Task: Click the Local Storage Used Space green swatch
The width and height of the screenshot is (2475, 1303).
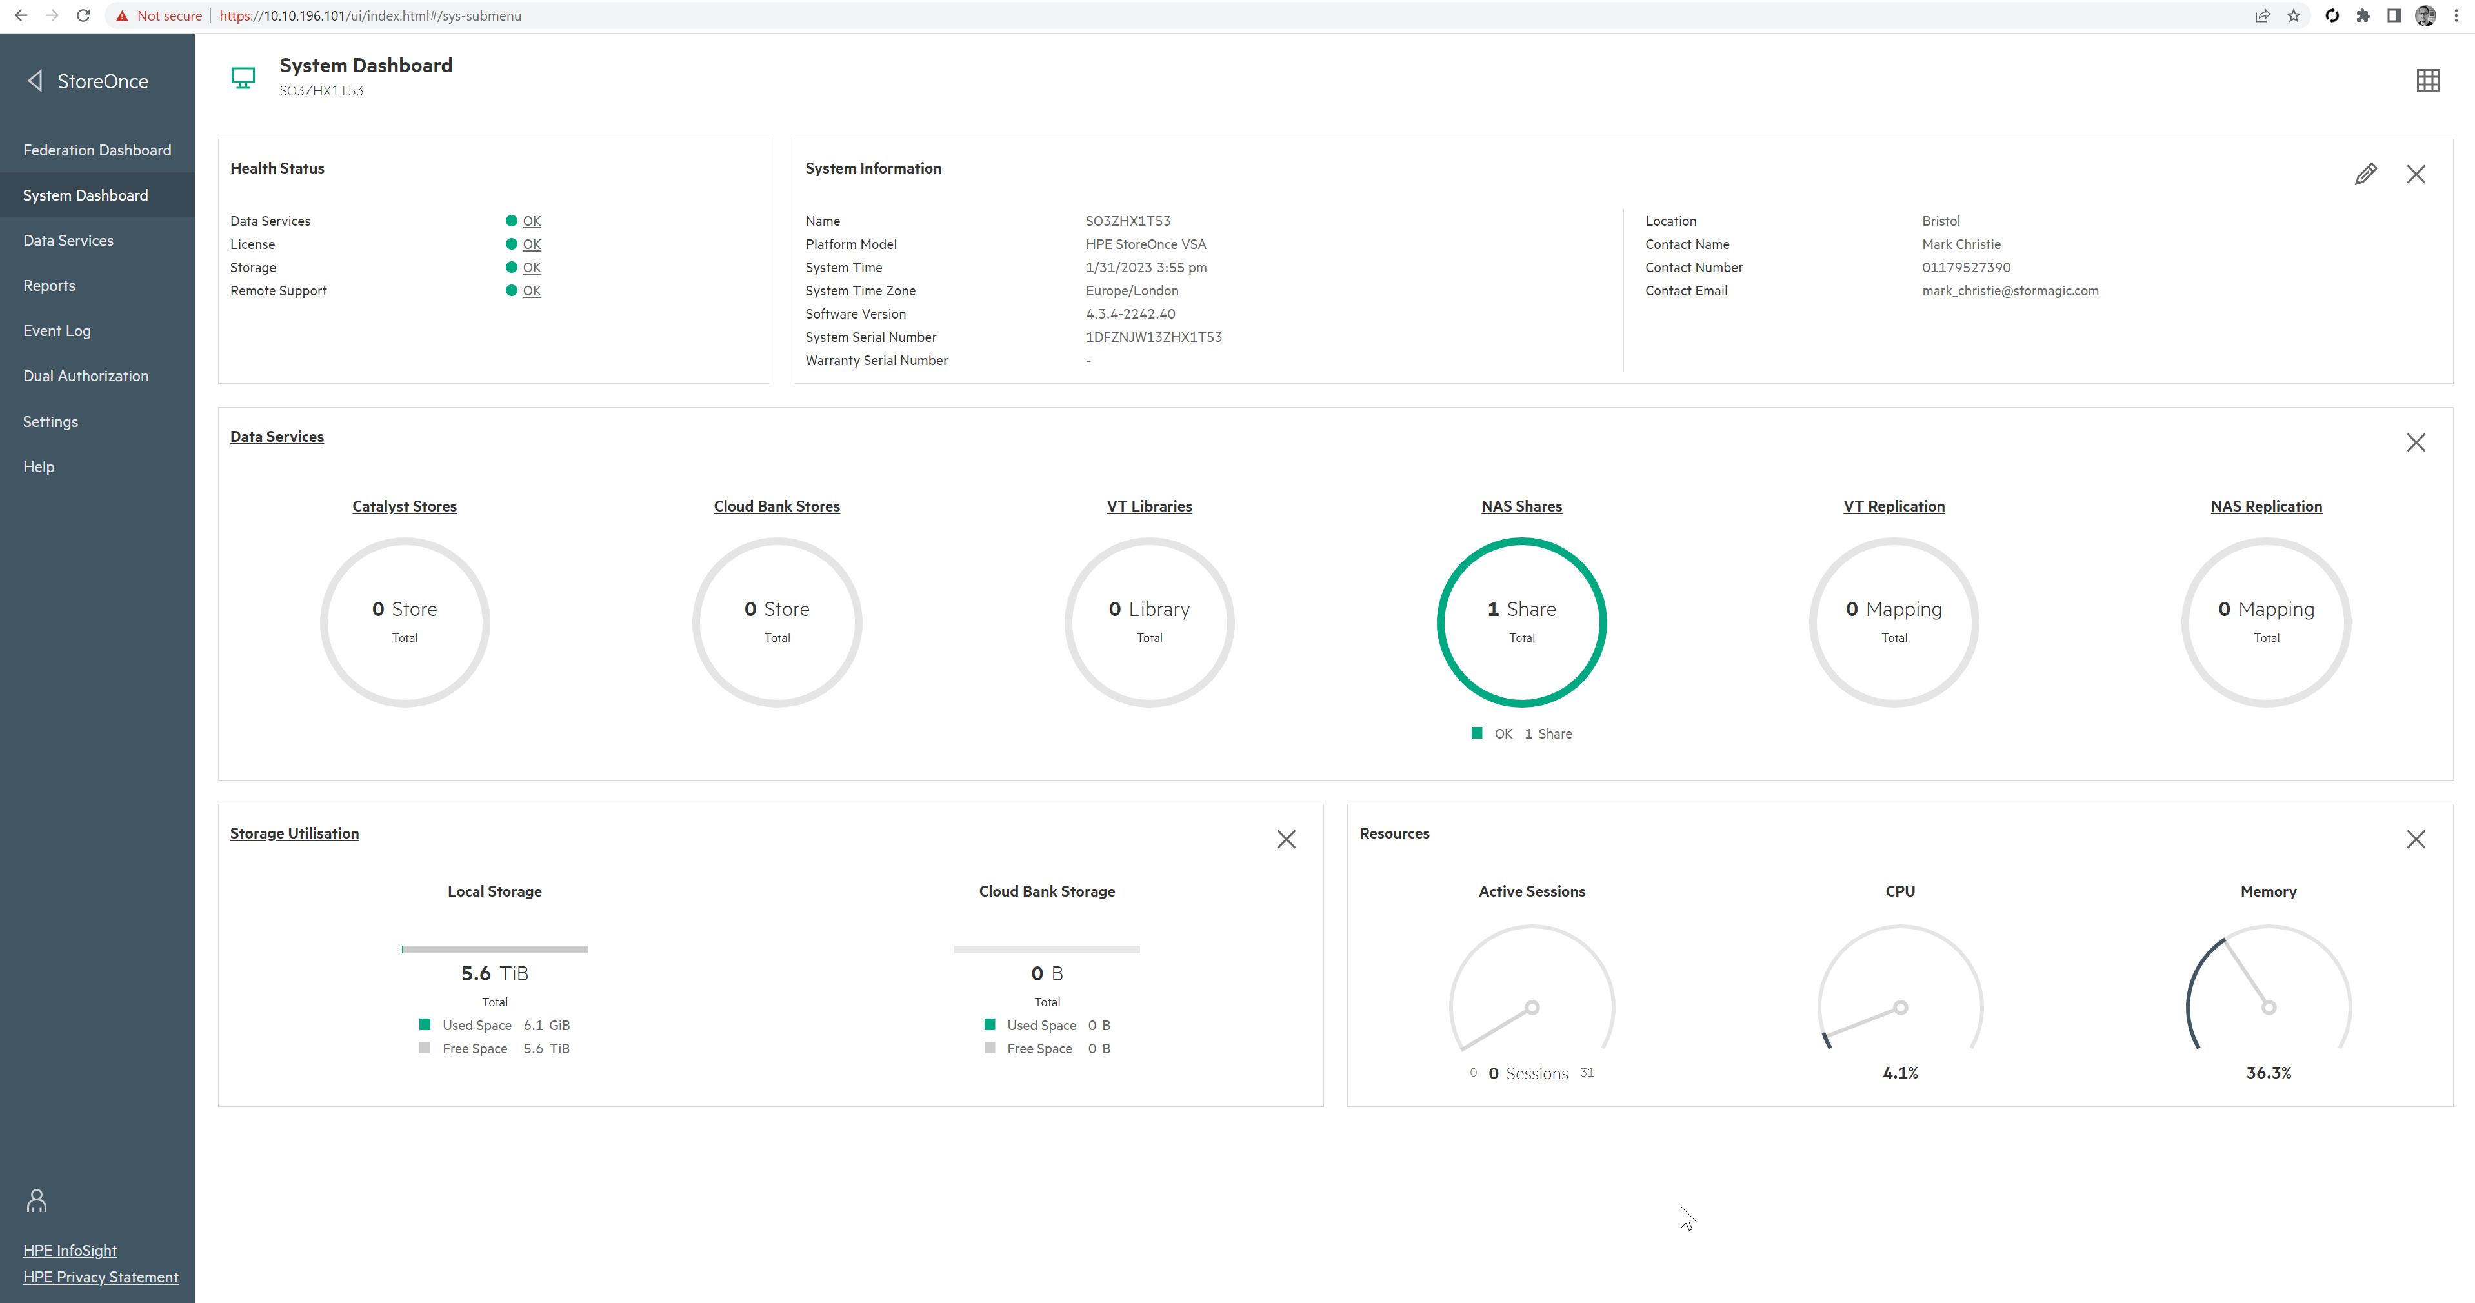Action: pyautogui.click(x=425, y=1024)
